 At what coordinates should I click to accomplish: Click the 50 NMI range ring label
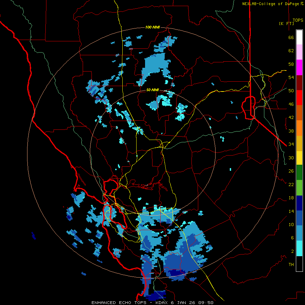[x=152, y=90]
